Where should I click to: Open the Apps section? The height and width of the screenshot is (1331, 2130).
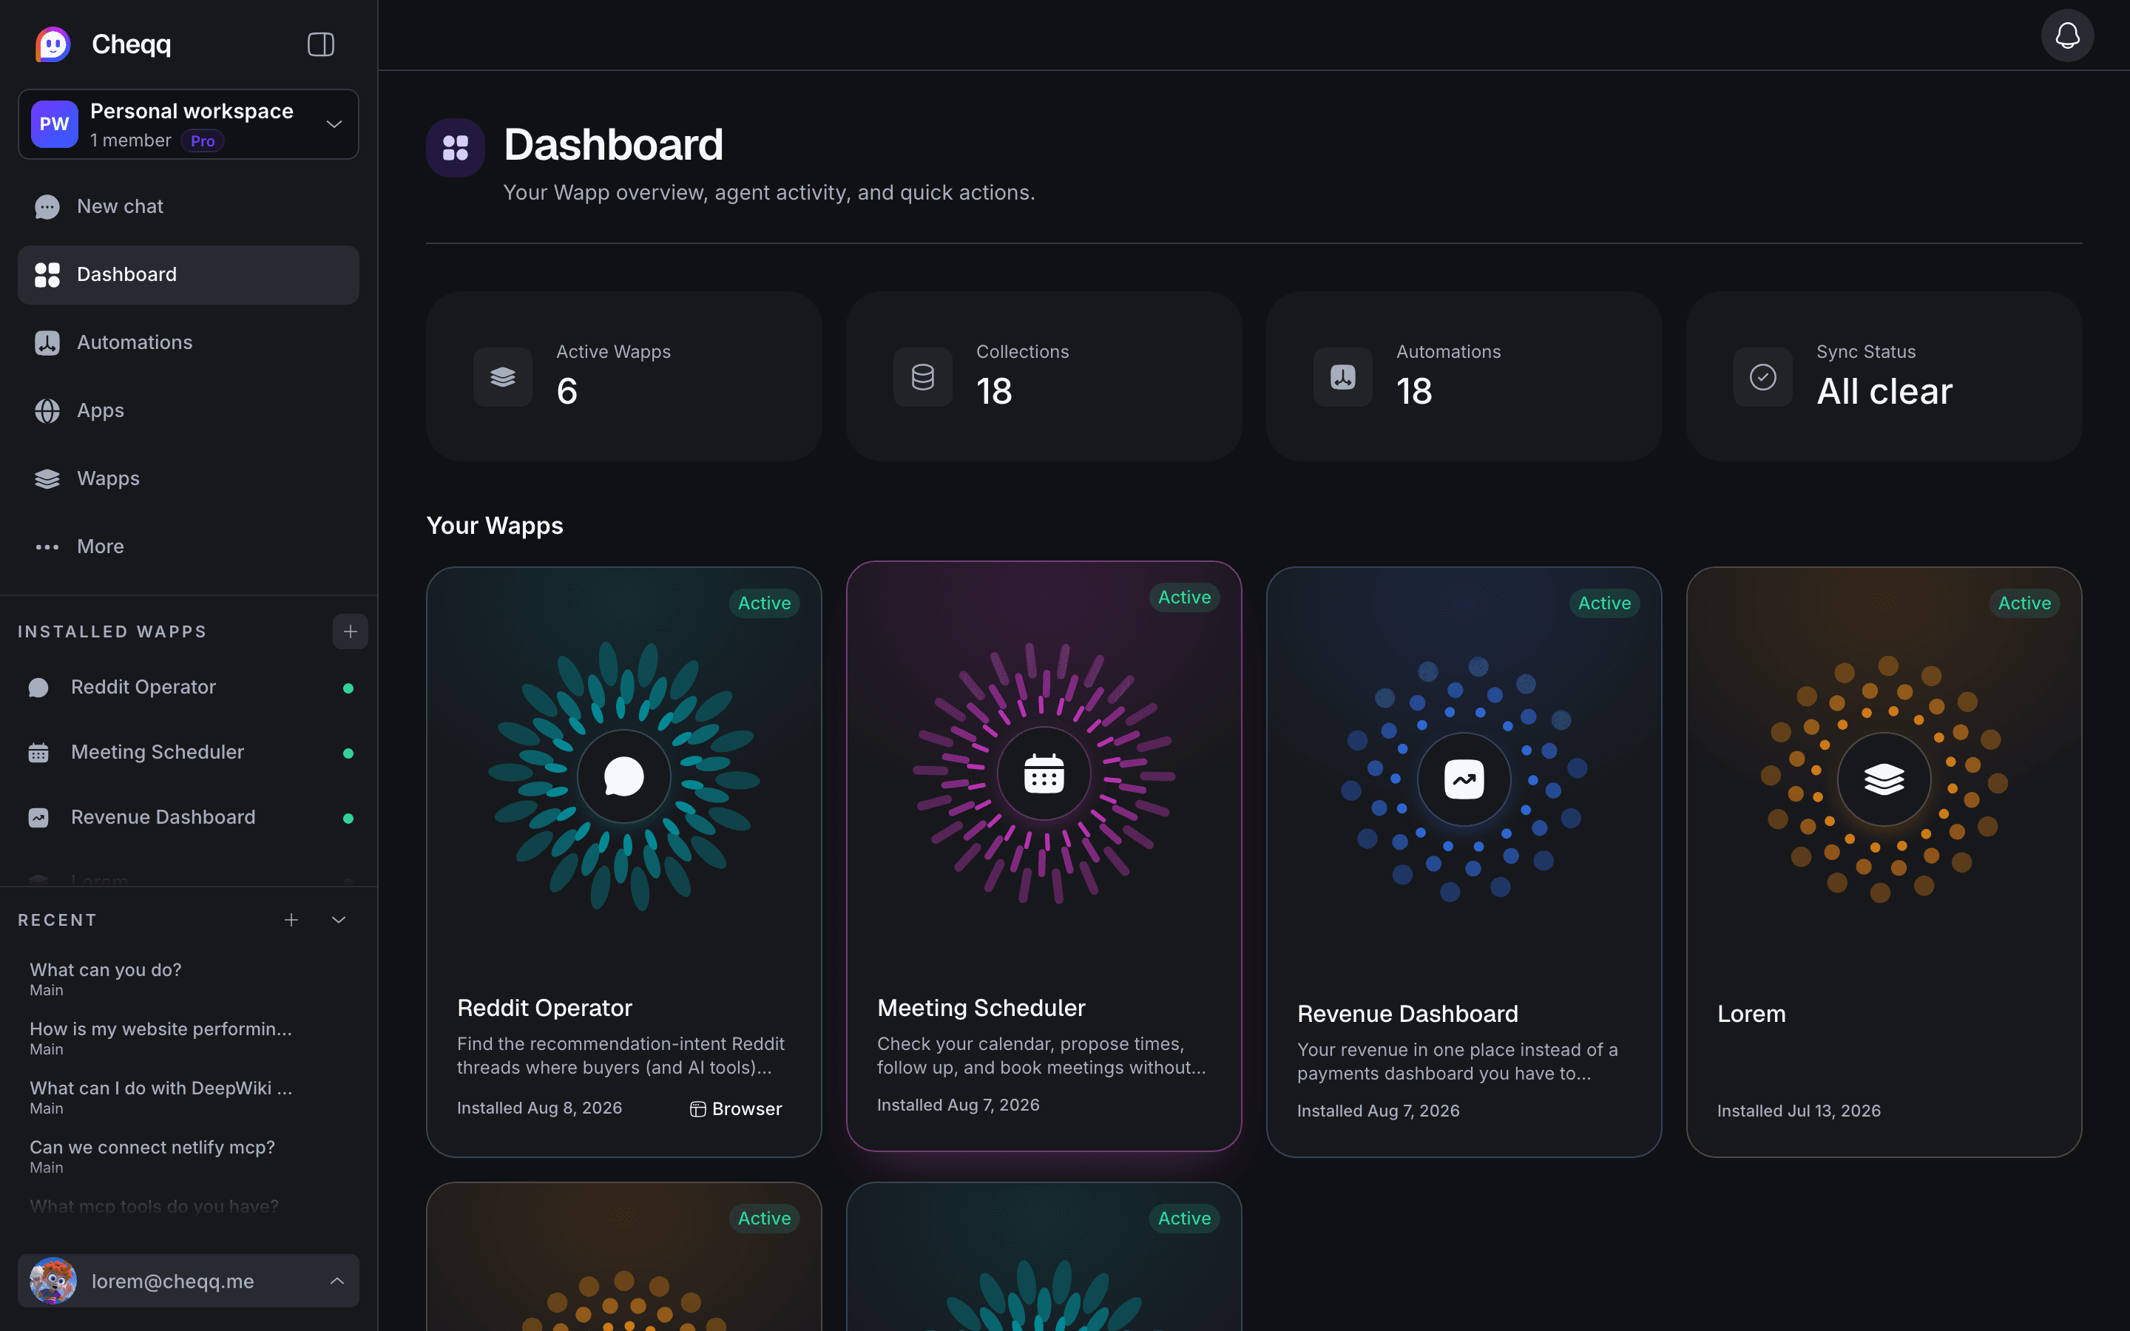point(189,410)
